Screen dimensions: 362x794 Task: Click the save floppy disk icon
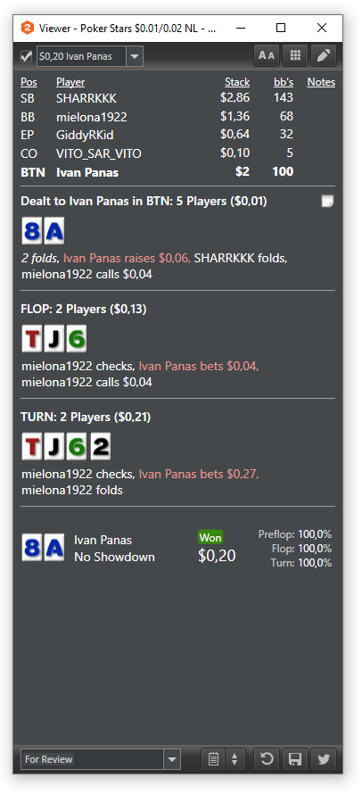click(x=295, y=759)
